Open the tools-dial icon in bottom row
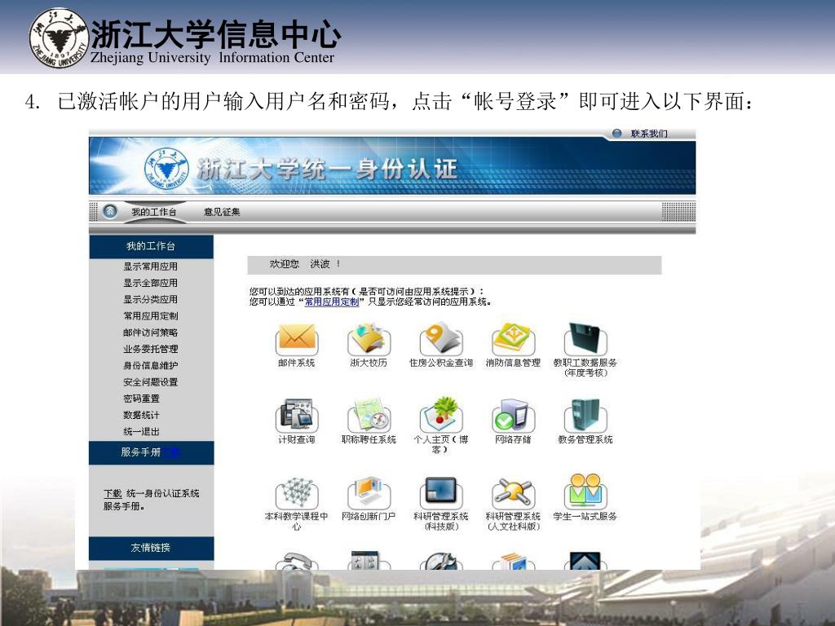 coord(441,561)
